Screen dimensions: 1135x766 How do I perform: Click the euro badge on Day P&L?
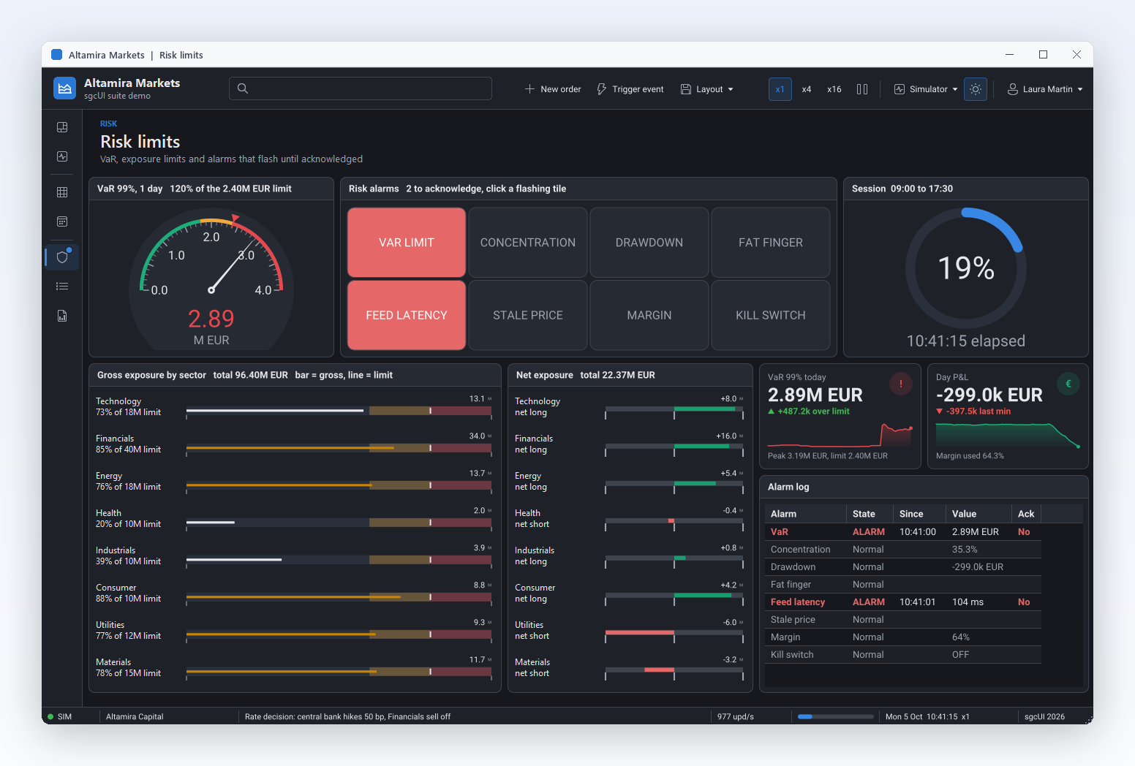pos(1068,384)
